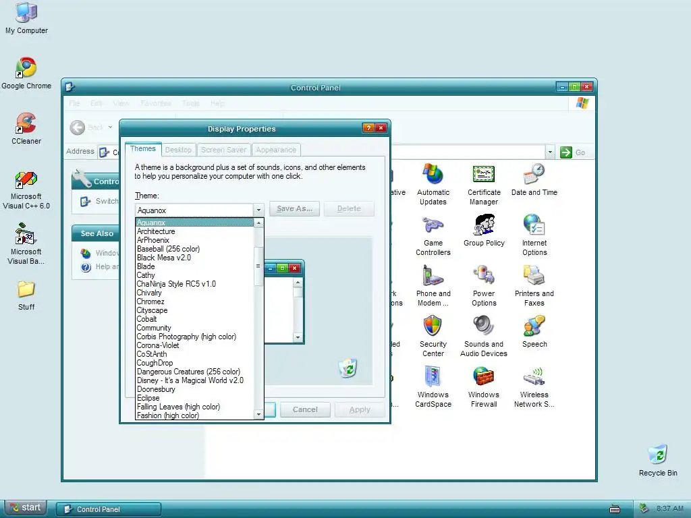This screenshot has width=691, height=518.
Task: Open Back button history dropdown arrow
Action: pos(110,127)
